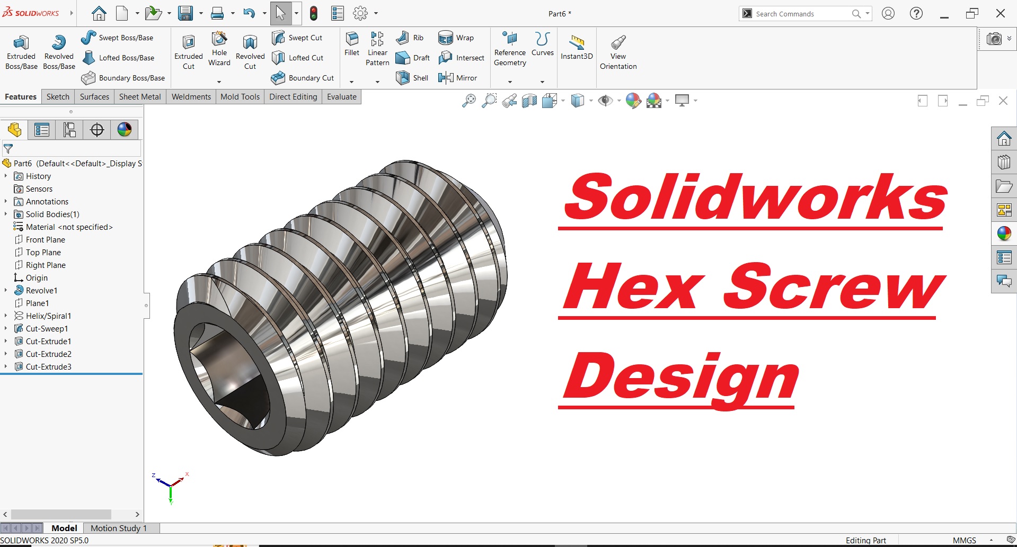
Task: Expand the Helix/Spiral1 feature
Action: [x=6, y=316]
